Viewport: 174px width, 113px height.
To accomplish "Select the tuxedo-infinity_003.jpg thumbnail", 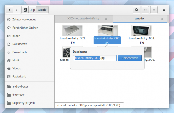I will click(141, 30).
